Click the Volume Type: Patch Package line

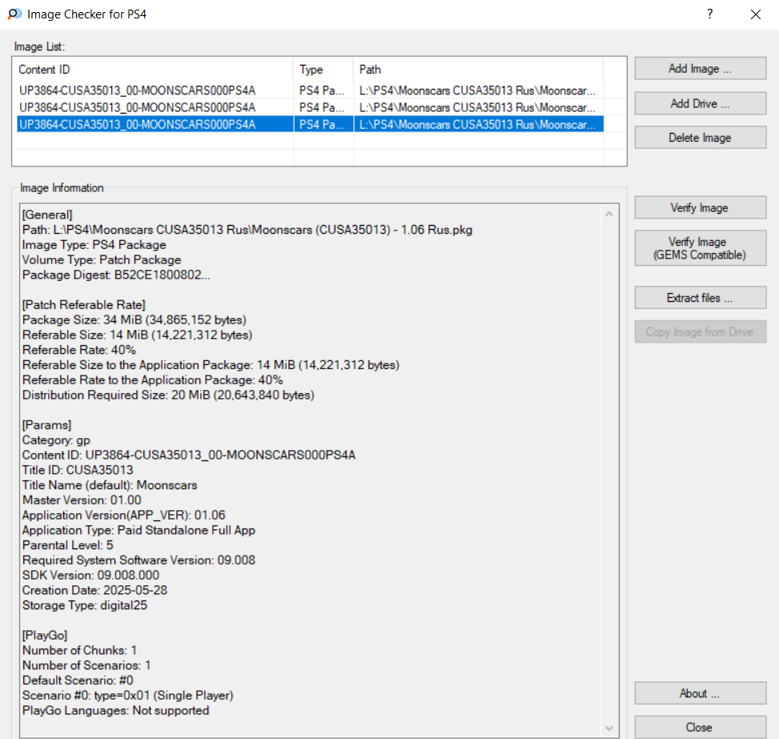click(102, 260)
